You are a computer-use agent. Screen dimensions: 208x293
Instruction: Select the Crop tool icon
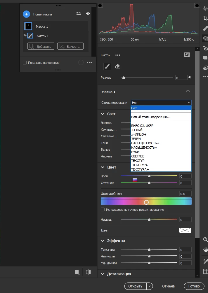(x=205, y=18)
